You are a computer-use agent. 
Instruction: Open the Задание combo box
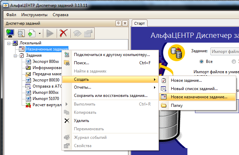(225, 52)
